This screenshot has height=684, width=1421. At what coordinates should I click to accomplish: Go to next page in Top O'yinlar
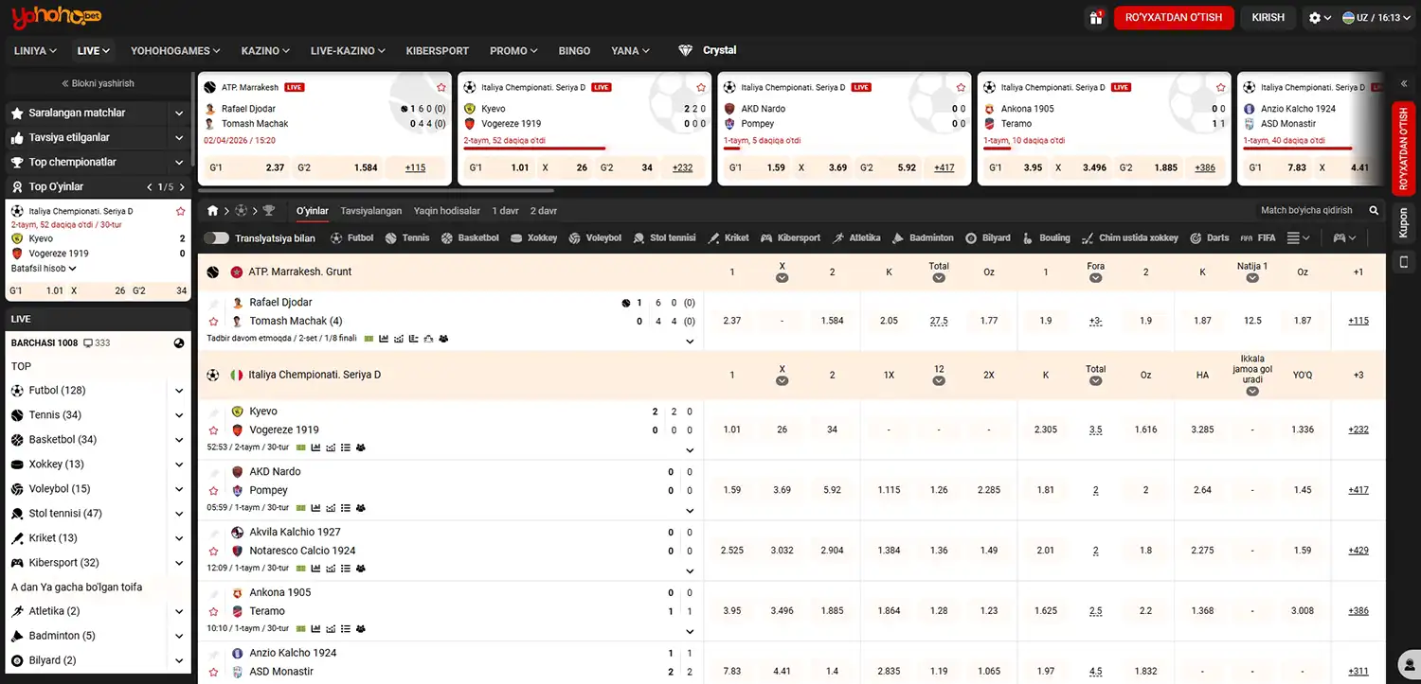[x=182, y=187]
